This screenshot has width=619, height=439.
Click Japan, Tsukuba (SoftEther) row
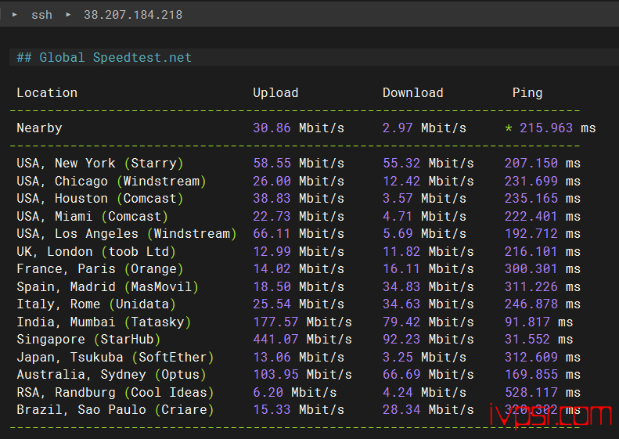[x=115, y=358]
